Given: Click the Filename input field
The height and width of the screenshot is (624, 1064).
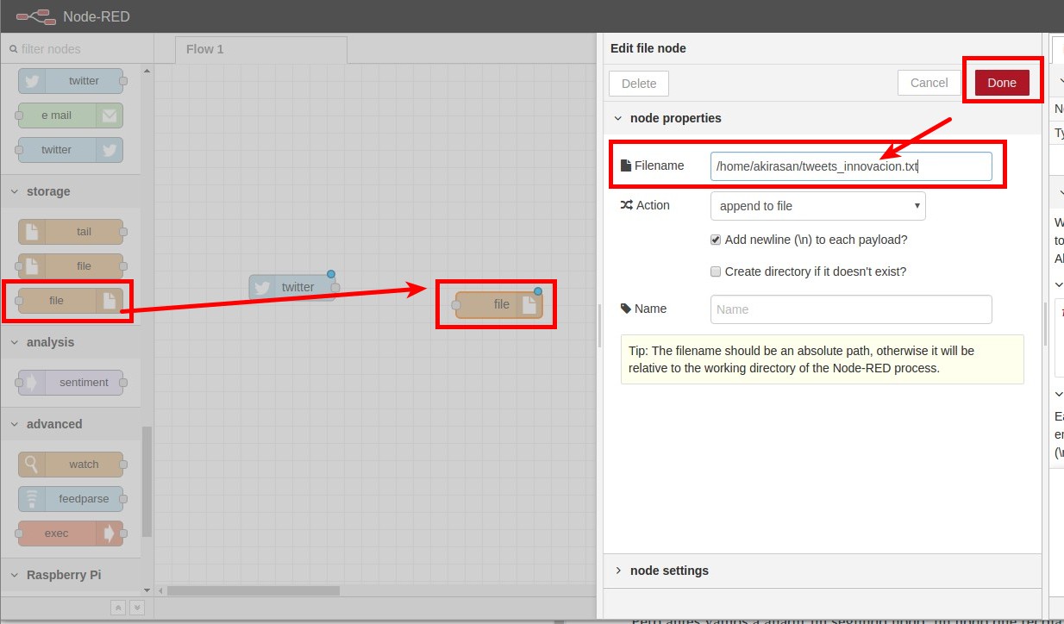Looking at the screenshot, I should coord(851,166).
